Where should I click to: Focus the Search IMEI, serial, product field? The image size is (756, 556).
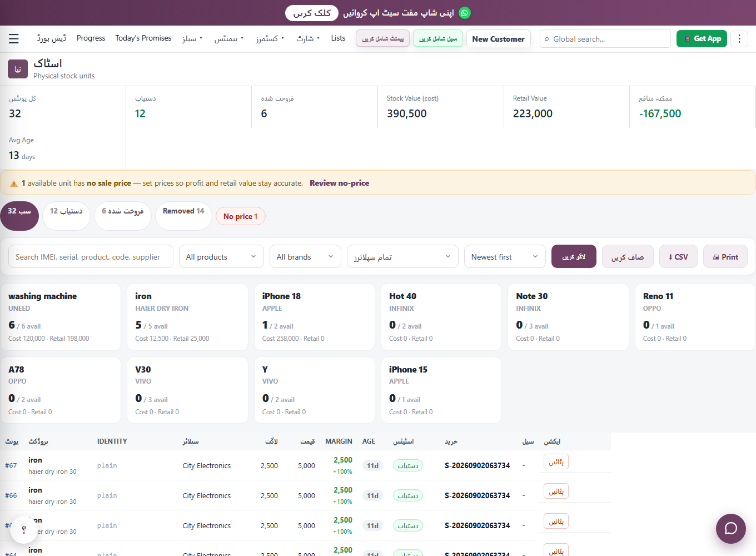tap(91, 257)
